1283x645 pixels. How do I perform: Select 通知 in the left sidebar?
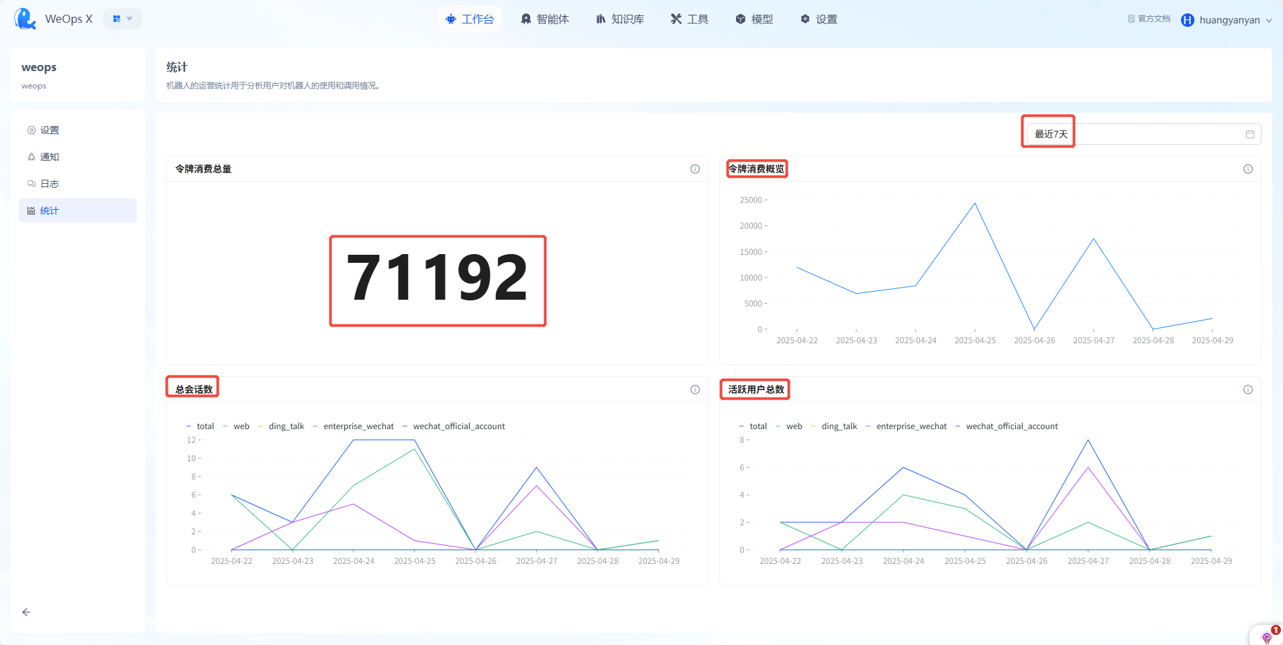pyautogui.click(x=78, y=157)
